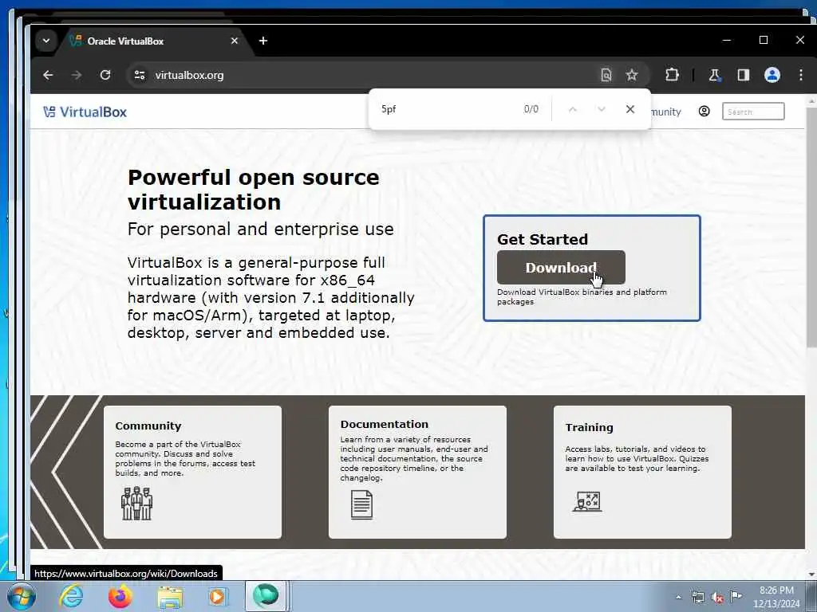Click the page vertical scrollbar thumb
The image size is (817, 612).
(x=811, y=226)
